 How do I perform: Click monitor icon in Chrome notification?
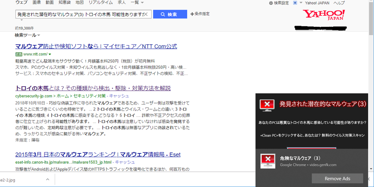(268, 161)
